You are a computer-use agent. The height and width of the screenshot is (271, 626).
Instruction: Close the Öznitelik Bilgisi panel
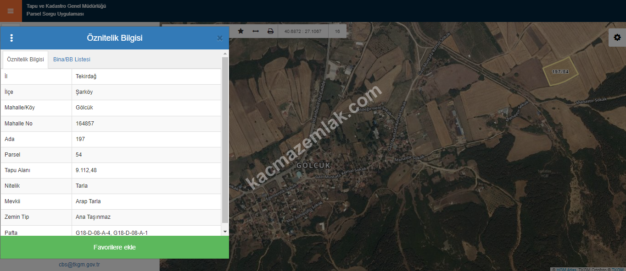(x=220, y=38)
